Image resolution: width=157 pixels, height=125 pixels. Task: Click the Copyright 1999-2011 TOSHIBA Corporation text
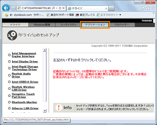click(x=119, y=46)
